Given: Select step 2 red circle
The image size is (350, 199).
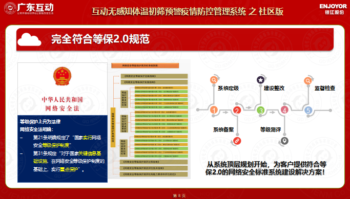Looking at the screenshot, I should pos(237,110).
